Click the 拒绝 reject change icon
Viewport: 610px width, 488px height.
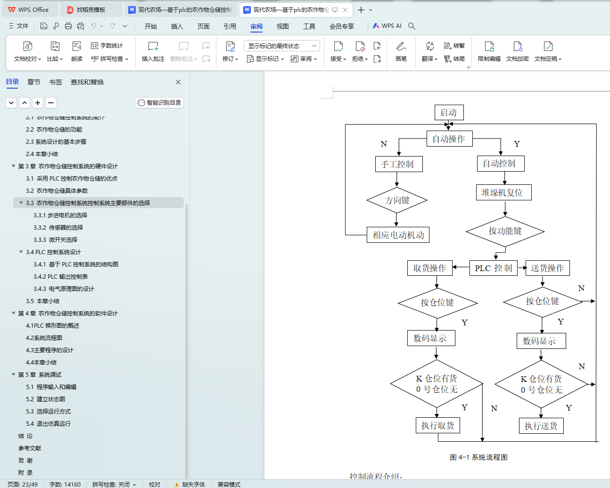[x=360, y=46]
